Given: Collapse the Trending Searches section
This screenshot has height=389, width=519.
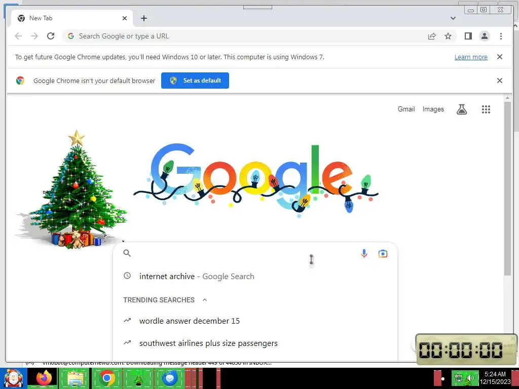Looking at the screenshot, I should coord(205,300).
